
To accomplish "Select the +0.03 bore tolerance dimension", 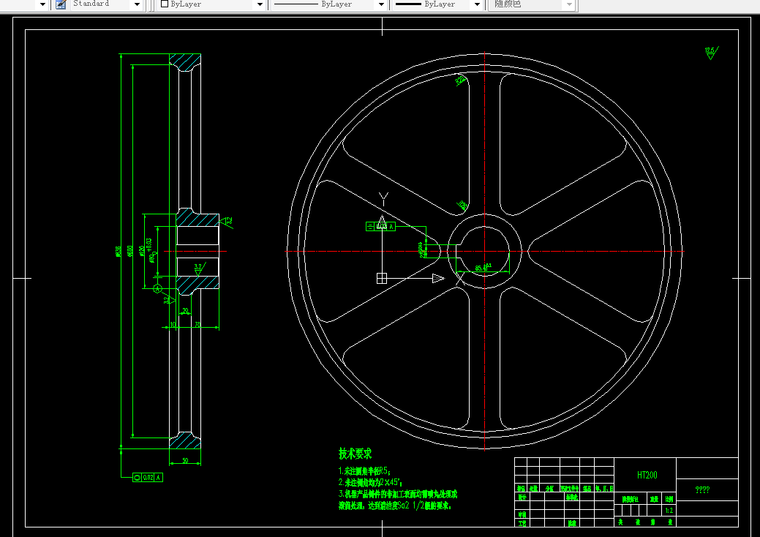I will [150, 250].
